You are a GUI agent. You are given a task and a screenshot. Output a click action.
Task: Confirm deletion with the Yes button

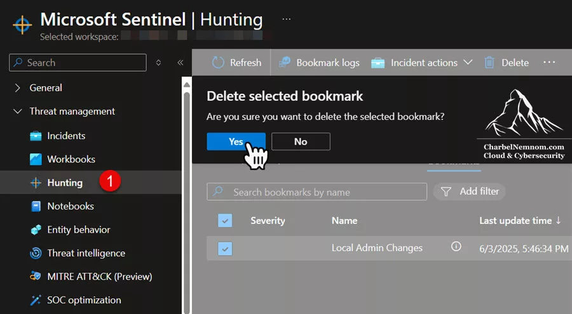[236, 141]
